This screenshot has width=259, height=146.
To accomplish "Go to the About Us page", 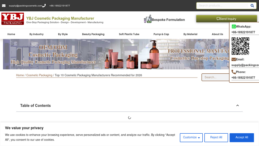I will pos(217,34).
